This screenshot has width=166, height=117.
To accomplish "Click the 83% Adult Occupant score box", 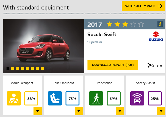I will coord(31,98).
